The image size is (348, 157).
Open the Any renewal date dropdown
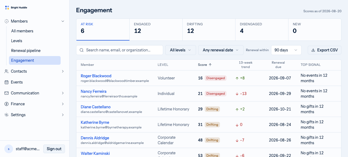coord(221,50)
